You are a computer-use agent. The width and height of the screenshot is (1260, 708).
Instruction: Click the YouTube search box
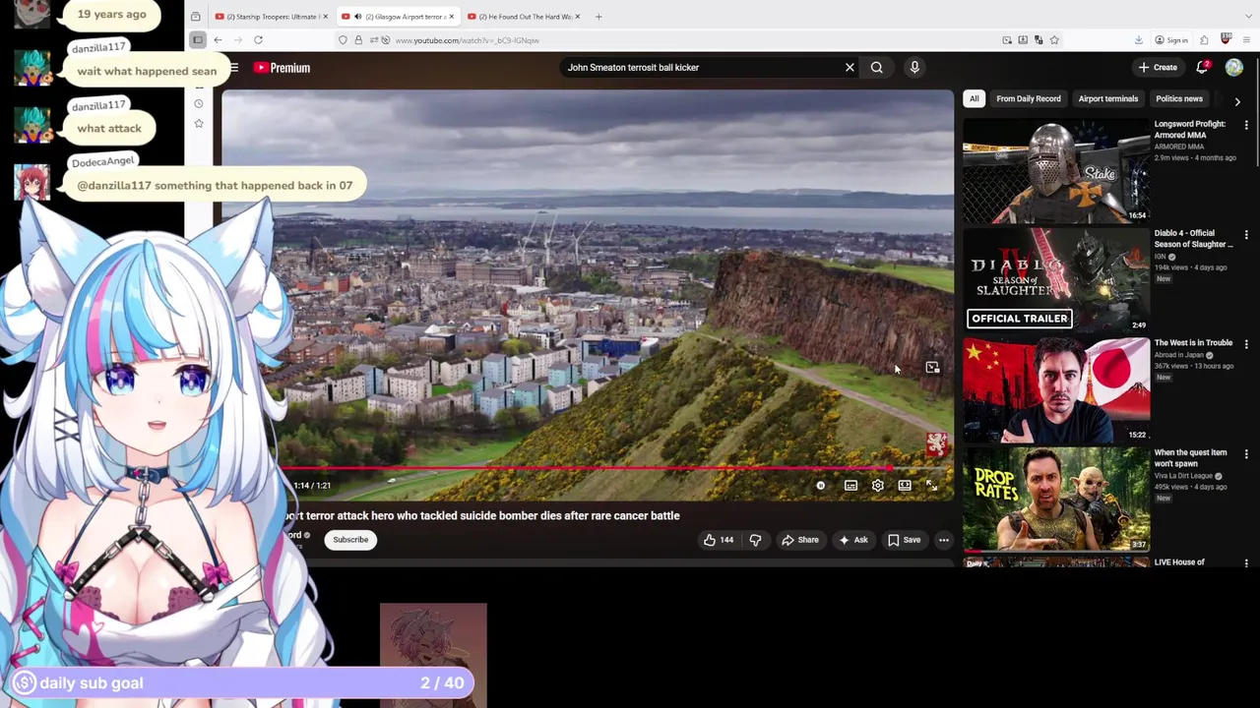click(x=699, y=68)
